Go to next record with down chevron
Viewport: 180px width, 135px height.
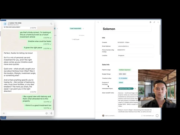(102, 22)
